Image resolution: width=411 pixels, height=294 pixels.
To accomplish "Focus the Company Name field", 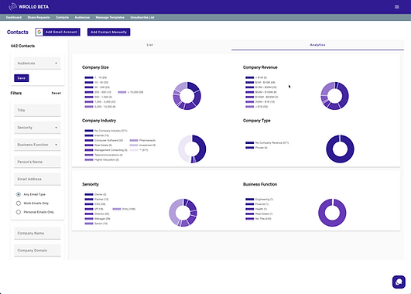I will (37, 233).
